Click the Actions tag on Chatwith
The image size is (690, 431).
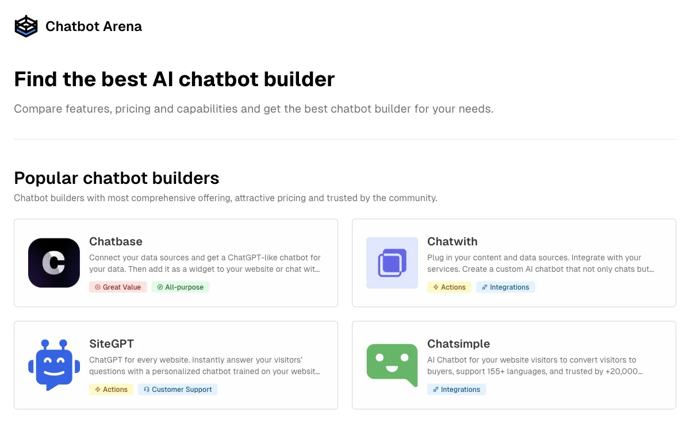click(449, 287)
